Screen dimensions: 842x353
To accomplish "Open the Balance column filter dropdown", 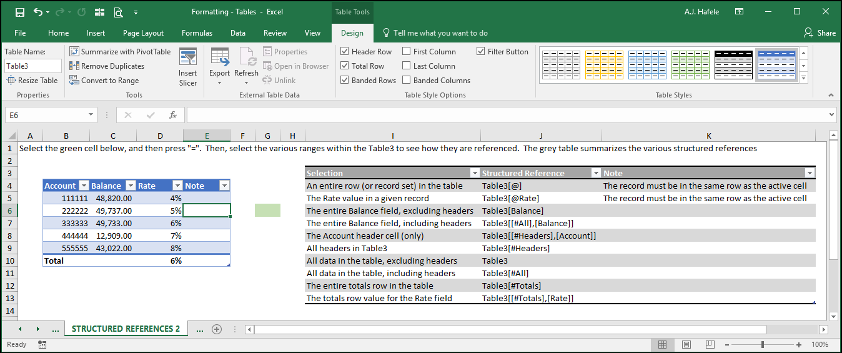I will pos(131,186).
